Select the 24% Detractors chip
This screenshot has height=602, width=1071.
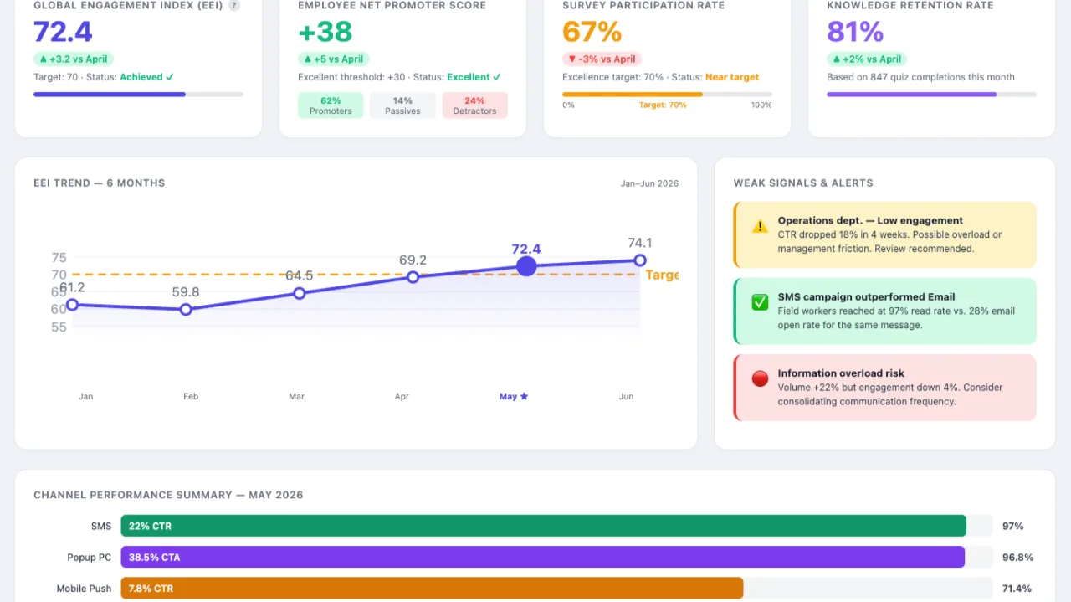pos(474,105)
